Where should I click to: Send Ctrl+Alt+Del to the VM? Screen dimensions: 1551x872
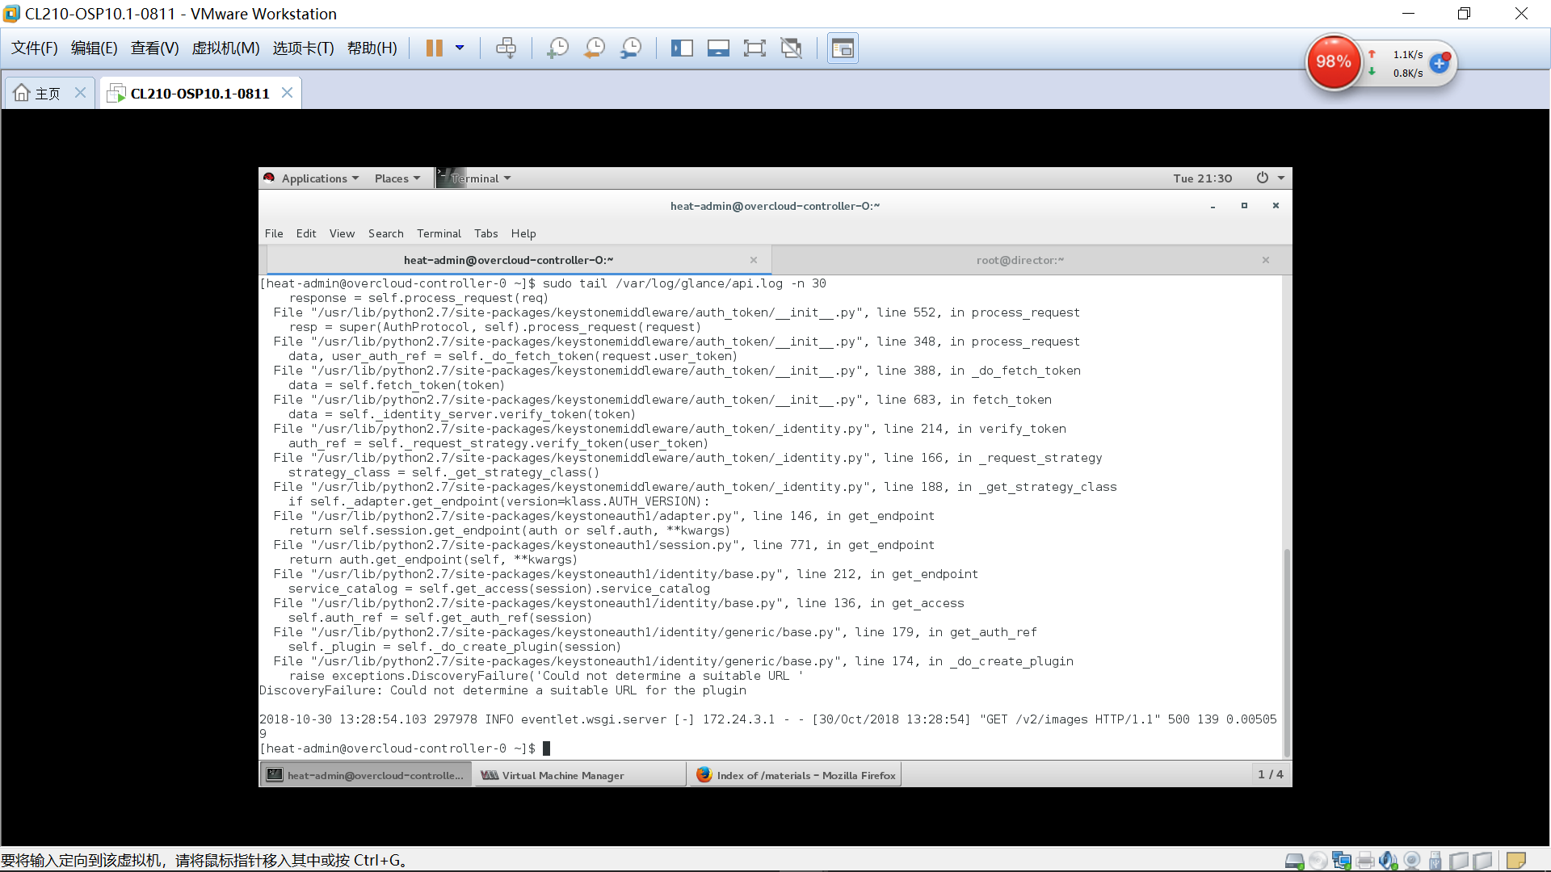tap(506, 48)
